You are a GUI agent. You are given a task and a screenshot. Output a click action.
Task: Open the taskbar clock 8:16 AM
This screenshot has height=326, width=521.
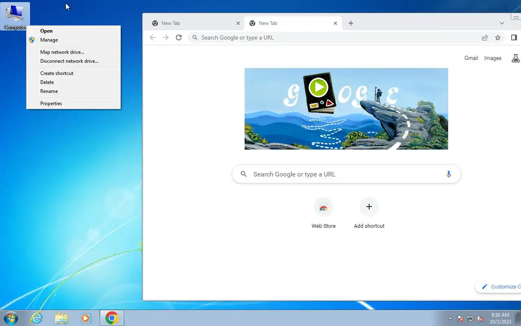click(500, 318)
